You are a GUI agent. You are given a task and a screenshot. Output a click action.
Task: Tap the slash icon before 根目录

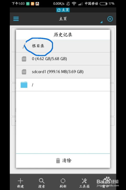tap(24, 46)
